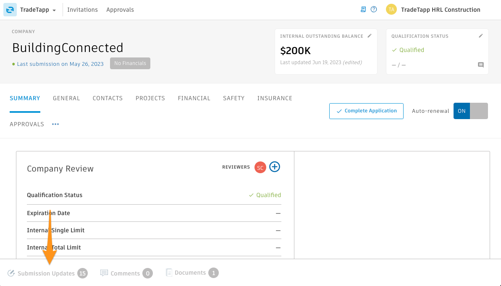Open the lower Approvals tab
This screenshot has width=501, height=286.
27,124
